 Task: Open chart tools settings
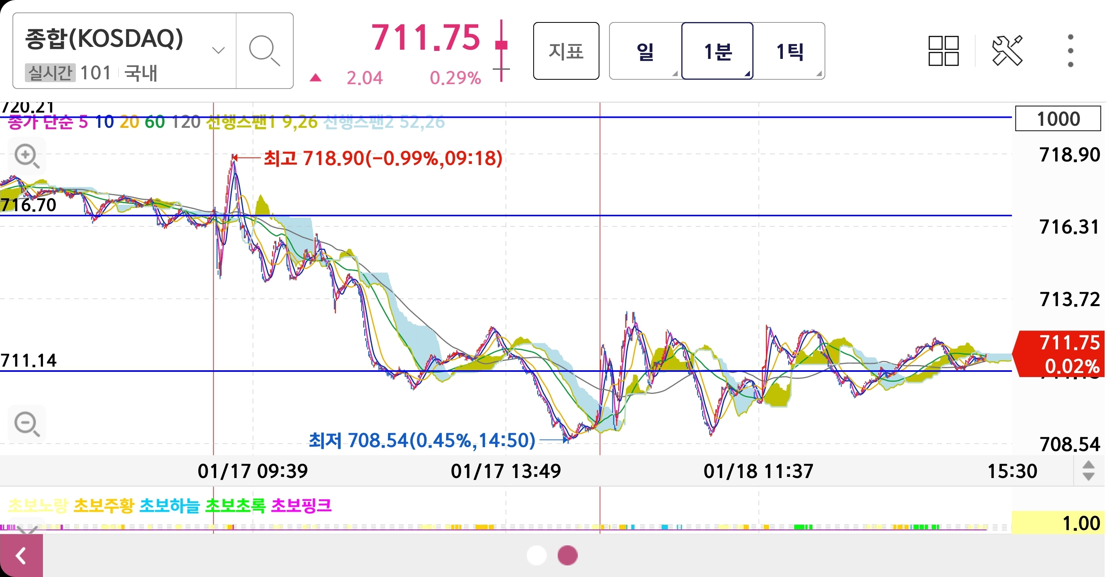click(x=1007, y=50)
